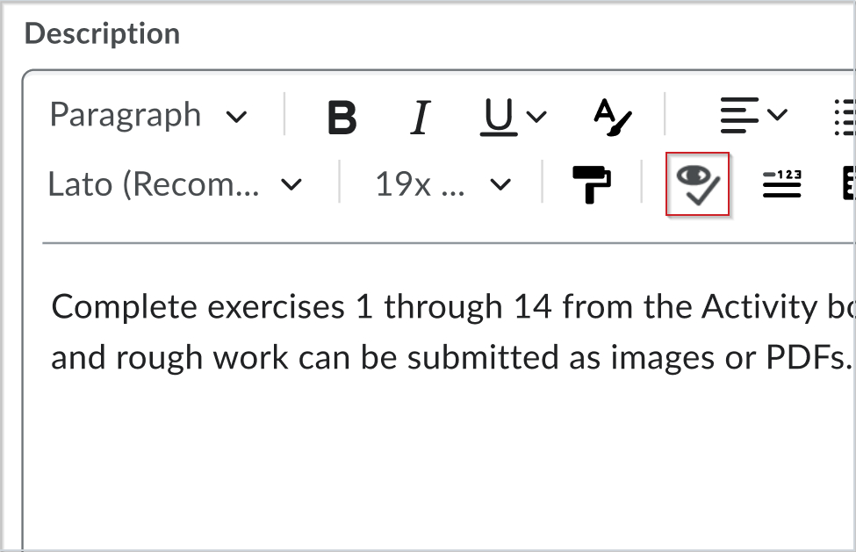The width and height of the screenshot is (856, 552).
Task: Click the Description field label
Action: [x=102, y=34]
